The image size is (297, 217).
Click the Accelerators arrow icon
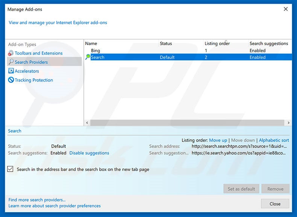[11, 71]
